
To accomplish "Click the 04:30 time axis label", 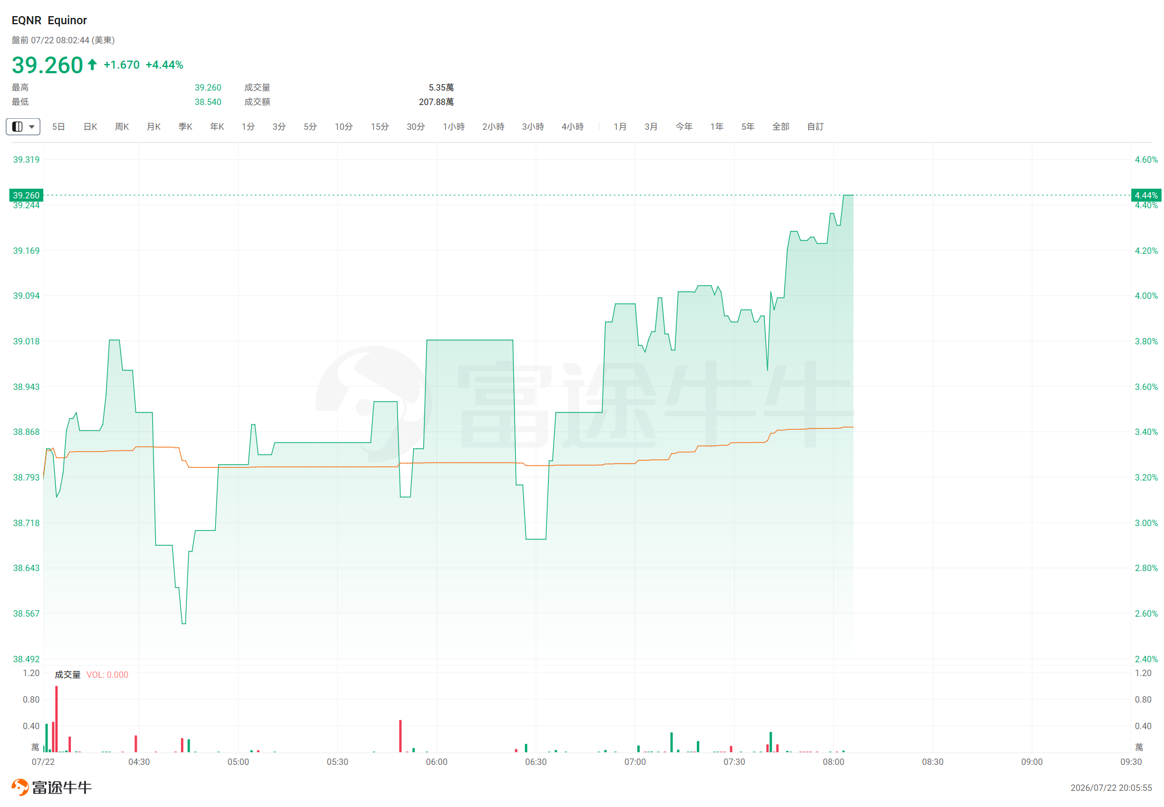I will point(139,762).
